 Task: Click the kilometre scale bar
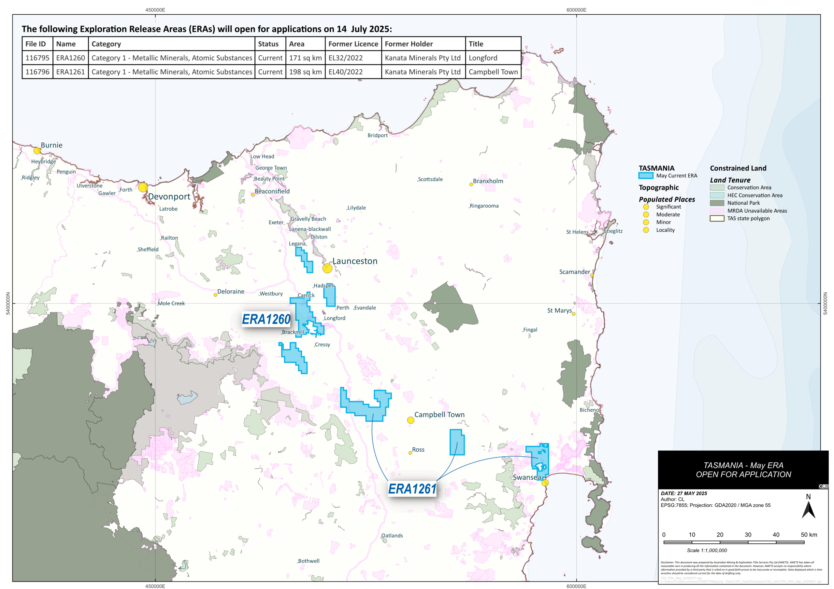pyautogui.click(x=733, y=542)
